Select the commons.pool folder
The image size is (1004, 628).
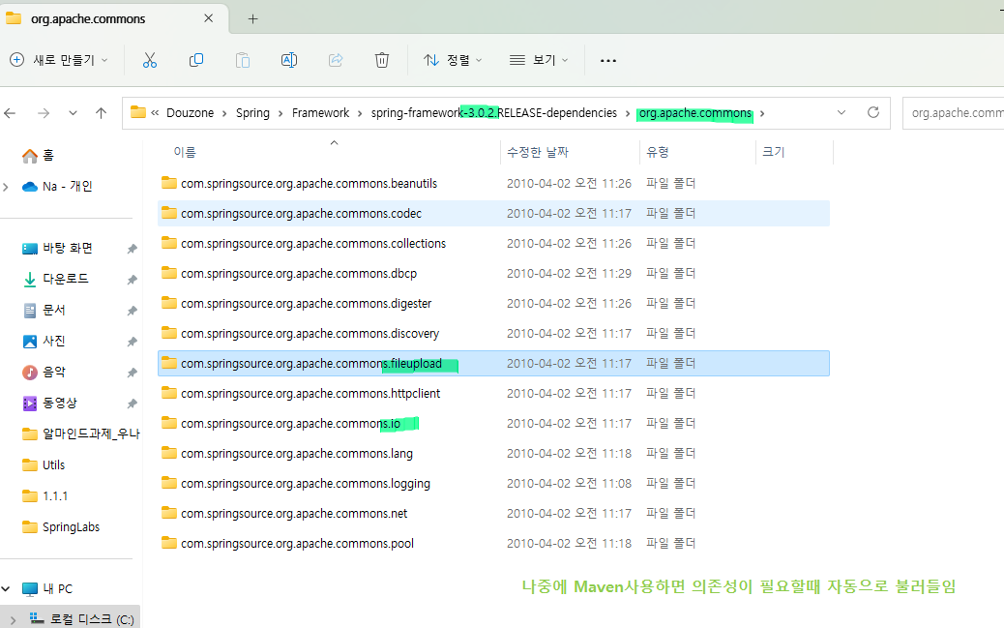click(x=493, y=544)
